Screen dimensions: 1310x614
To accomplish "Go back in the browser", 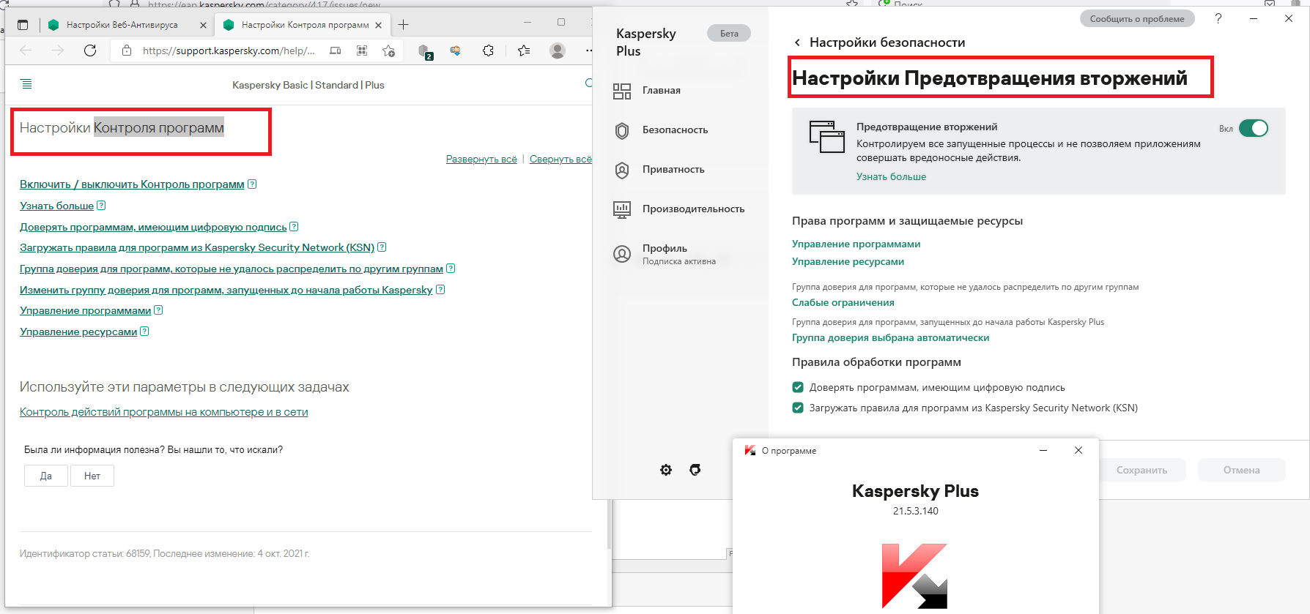I will (x=26, y=50).
